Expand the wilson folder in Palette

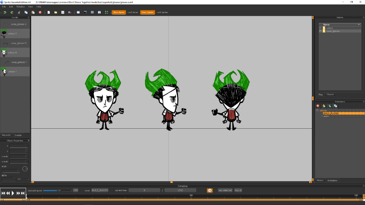coord(320,28)
